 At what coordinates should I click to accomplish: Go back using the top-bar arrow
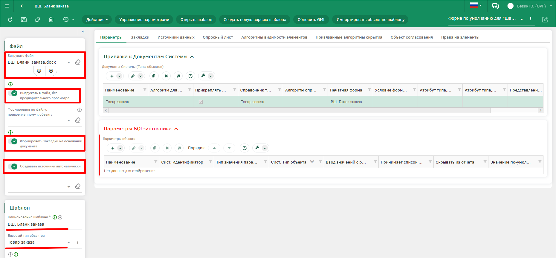tap(22, 6)
